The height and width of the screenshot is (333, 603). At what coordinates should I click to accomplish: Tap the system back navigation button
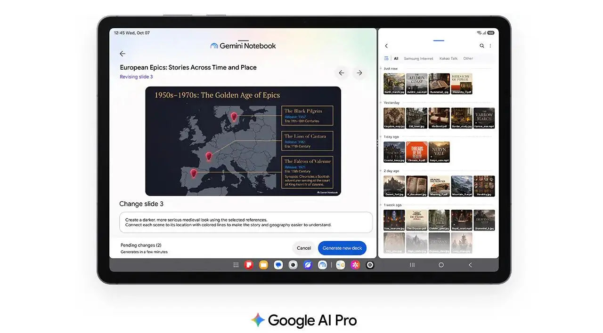coord(470,265)
